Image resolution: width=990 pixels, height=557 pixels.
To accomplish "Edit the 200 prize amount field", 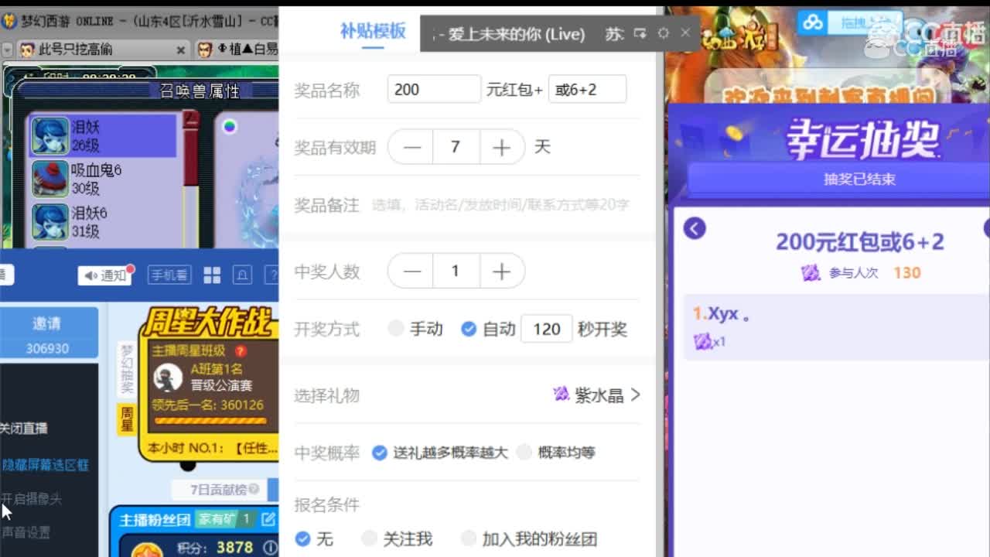I will pyautogui.click(x=434, y=89).
